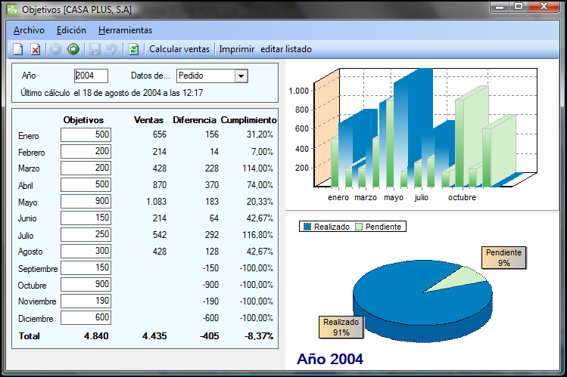This screenshot has width=567, height=377.
Task: Go to previous record with grey arrow
Action: pyautogui.click(x=56, y=49)
